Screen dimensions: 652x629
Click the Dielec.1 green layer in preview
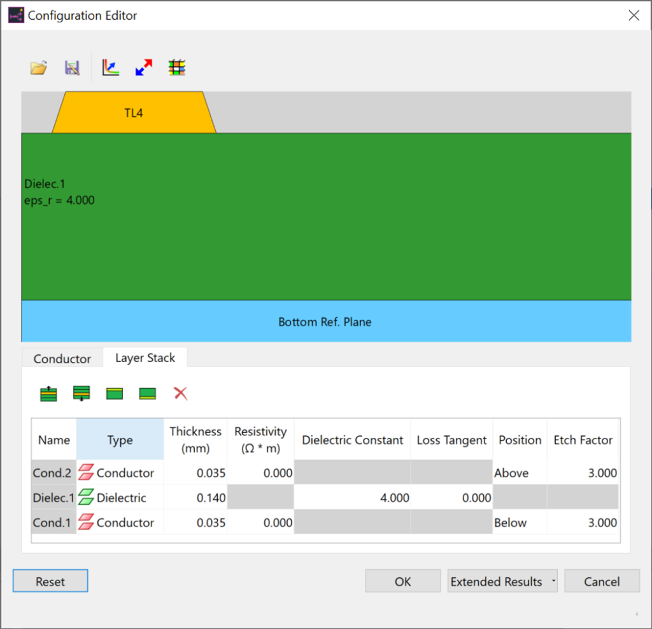[326, 217]
